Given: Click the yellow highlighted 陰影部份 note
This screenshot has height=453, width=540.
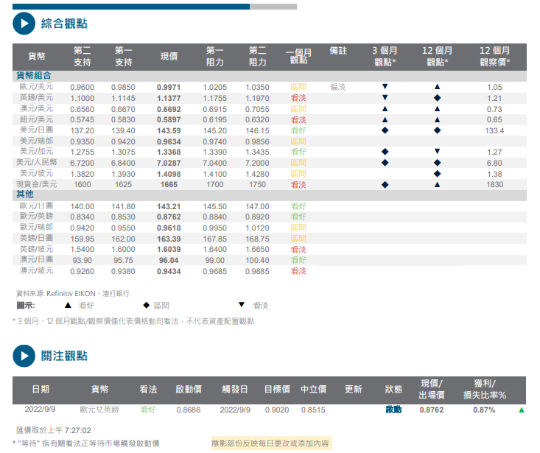Looking at the screenshot, I should tap(271, 443).
